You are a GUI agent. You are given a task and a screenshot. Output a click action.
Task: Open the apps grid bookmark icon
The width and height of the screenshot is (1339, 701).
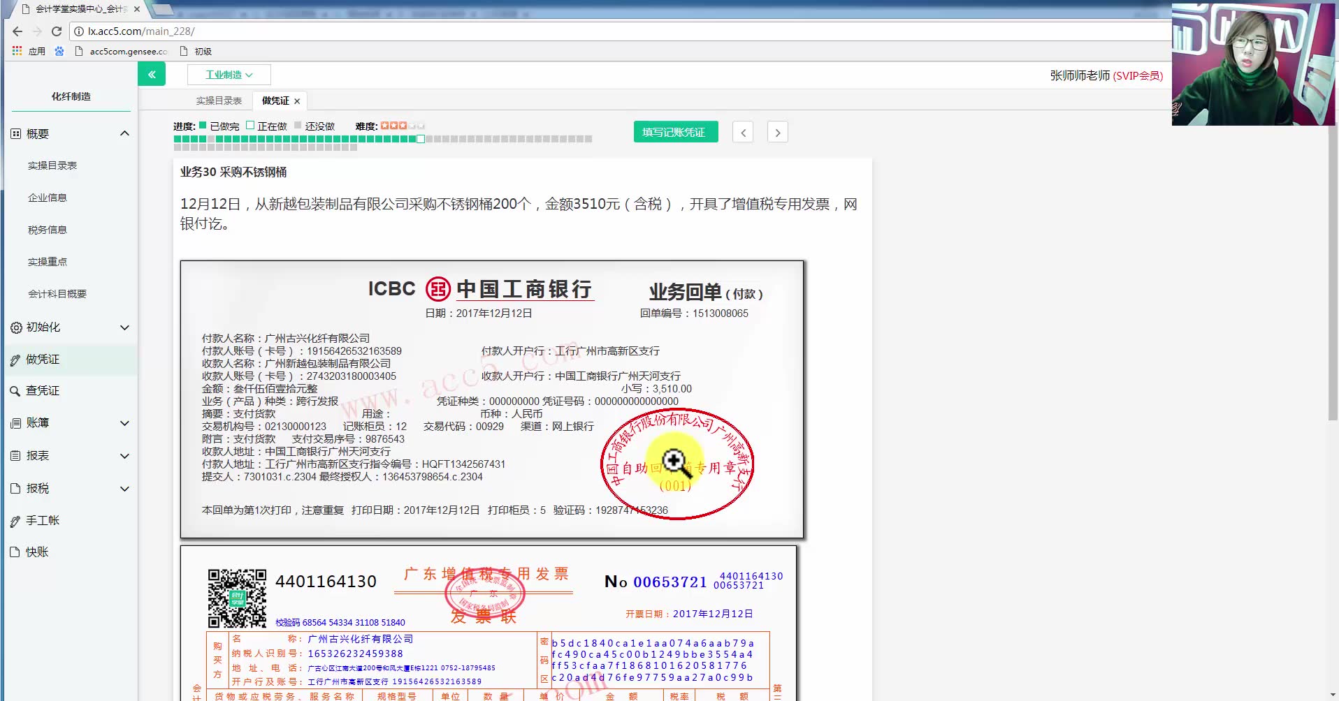click(17, 51)
